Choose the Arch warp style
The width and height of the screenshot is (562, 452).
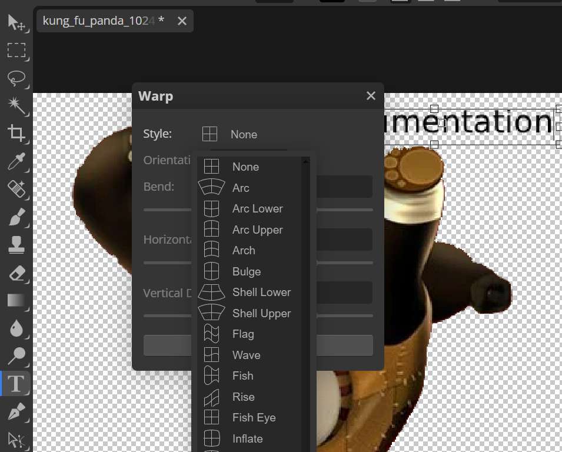coord(249,250)
